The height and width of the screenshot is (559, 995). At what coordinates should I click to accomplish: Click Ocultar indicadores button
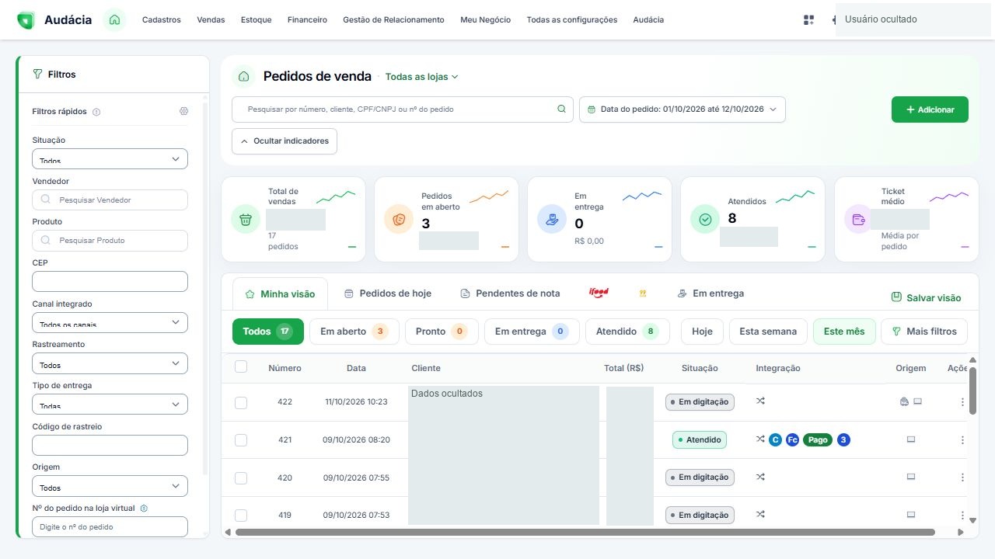point(285,141)
